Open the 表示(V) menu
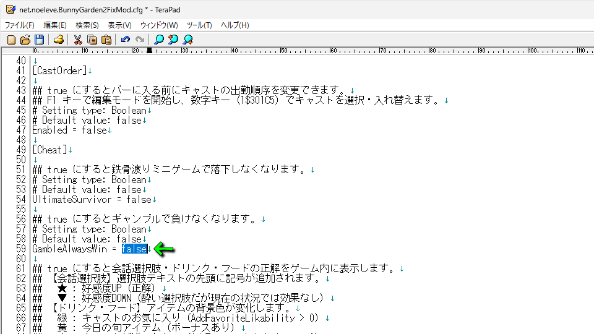This screenshot has height=334, width=594. (119, 25)
